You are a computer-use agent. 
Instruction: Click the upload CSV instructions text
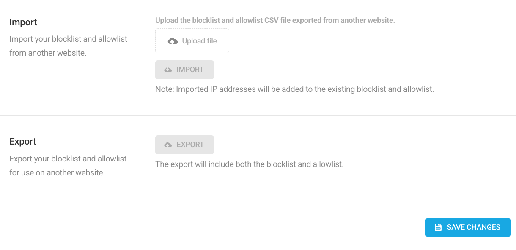pos(275,20)
